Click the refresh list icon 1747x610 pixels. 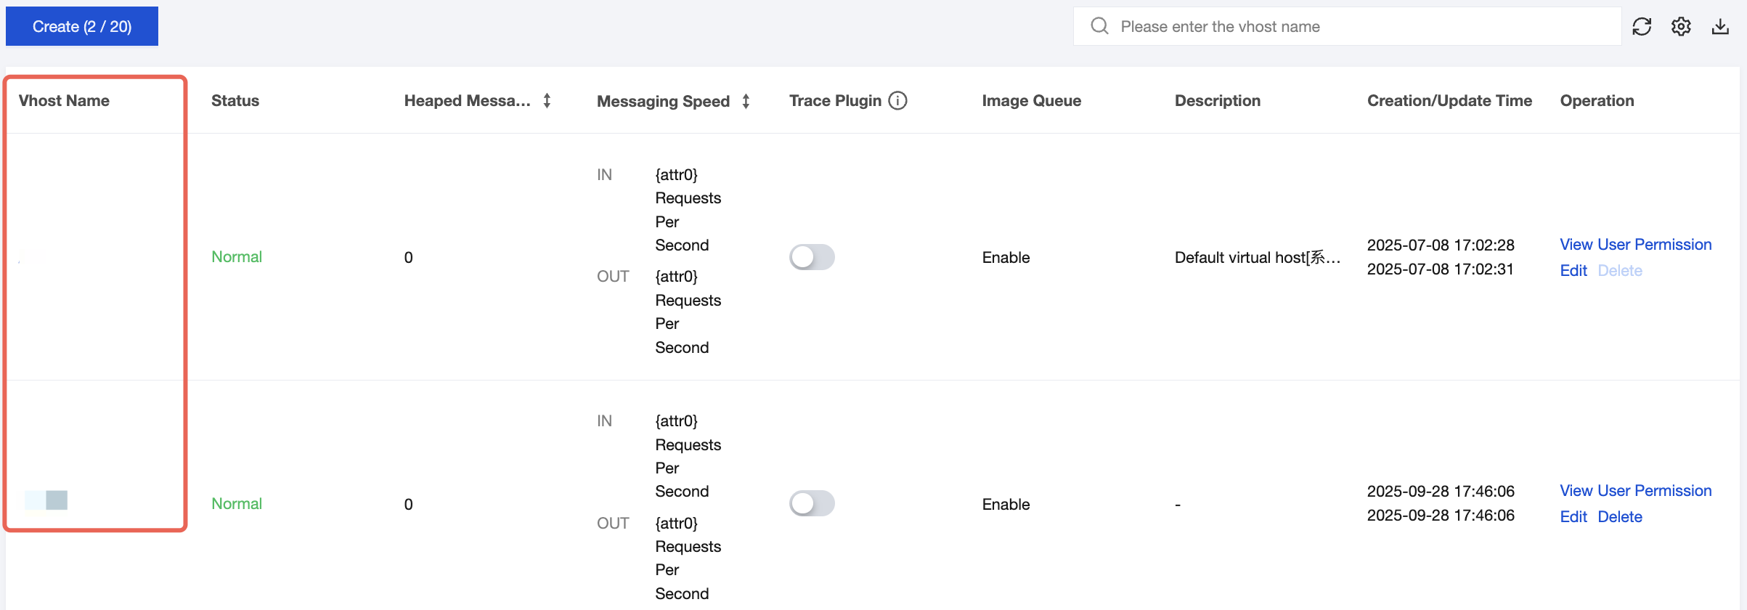point(1642,27)
